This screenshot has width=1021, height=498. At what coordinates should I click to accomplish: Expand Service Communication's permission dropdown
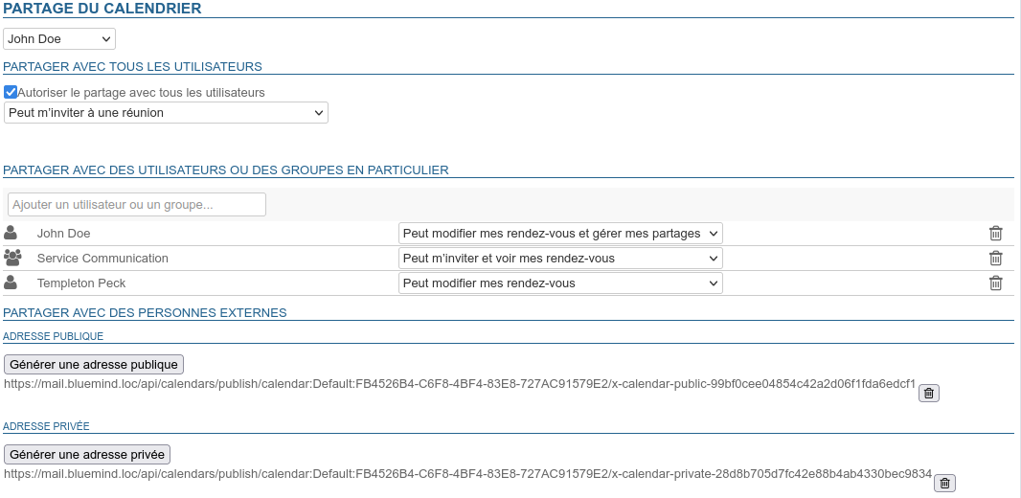coord(560,259)
